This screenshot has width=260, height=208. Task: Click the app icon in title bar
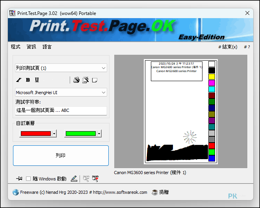click(12, 13)
